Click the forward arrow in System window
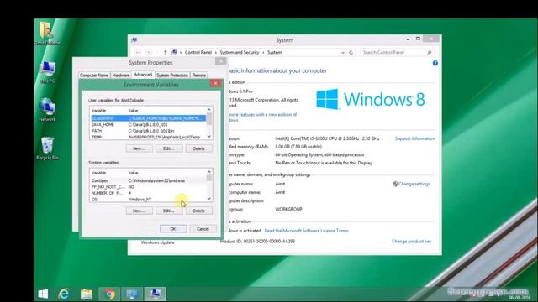Screen dimensions: 538x302 coord(148,52)
